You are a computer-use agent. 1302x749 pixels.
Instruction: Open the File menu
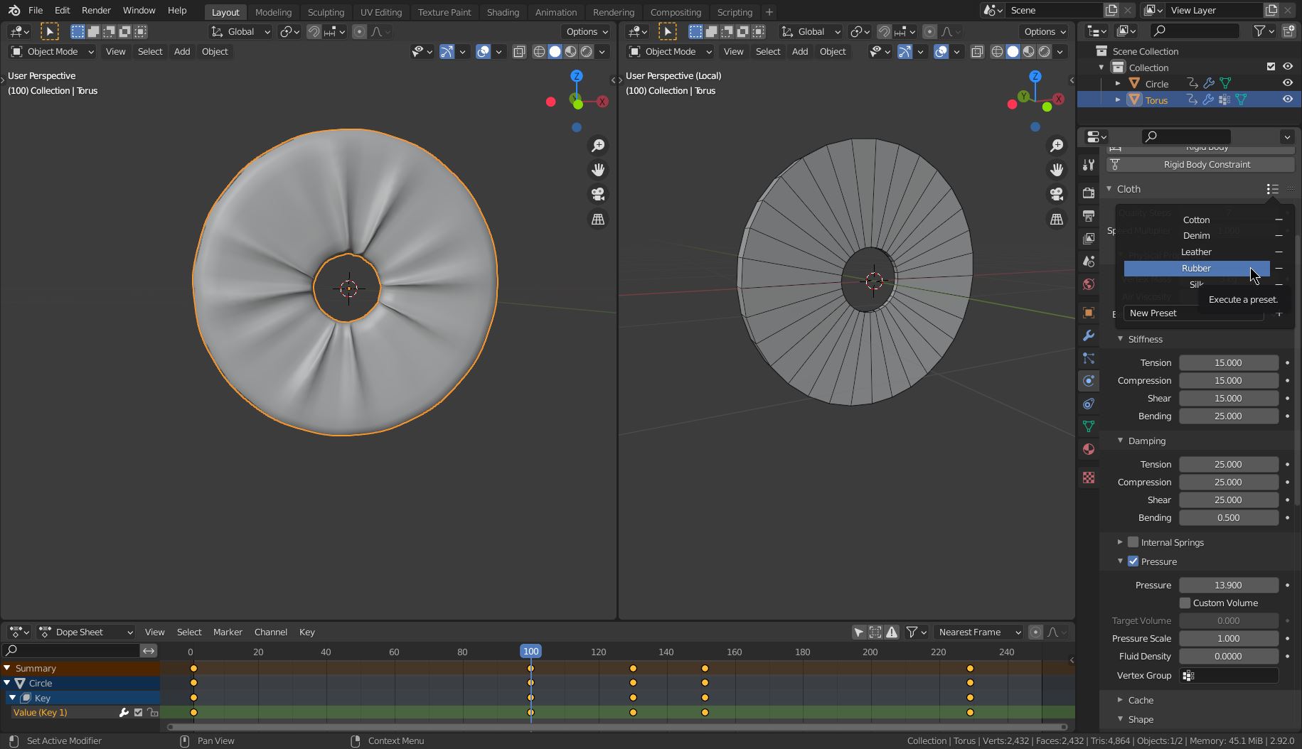pos(35,11)
